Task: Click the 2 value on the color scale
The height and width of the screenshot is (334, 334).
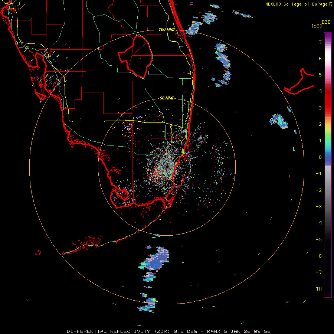Action: tap(320, 124)
